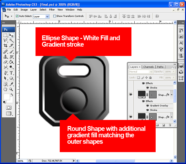Click the status bar info arrow
This screenshot has width=186, height=164.
tap(74, 161)
